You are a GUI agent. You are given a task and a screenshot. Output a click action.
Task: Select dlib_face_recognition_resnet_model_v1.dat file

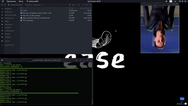[56, 13]
